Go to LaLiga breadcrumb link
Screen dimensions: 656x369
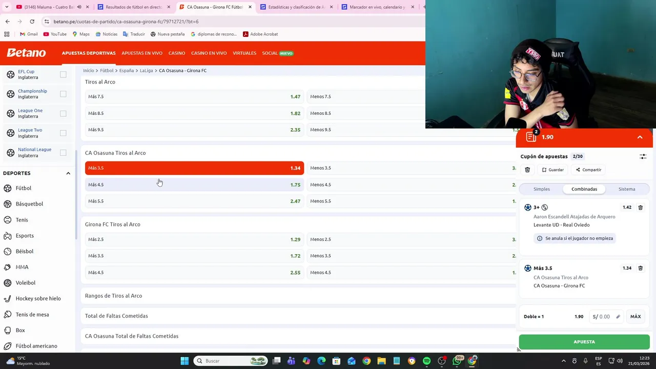coord(146,71)
